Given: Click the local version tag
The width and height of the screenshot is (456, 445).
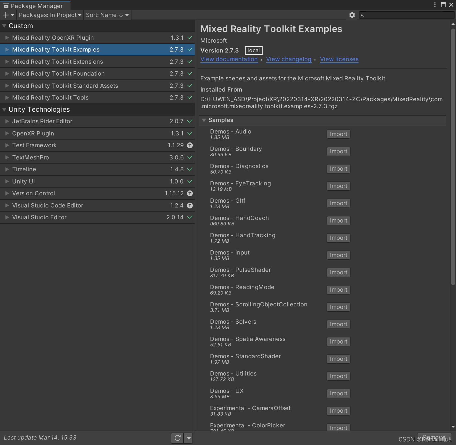Looking at the screenshot, I should (x=254, y=51).
